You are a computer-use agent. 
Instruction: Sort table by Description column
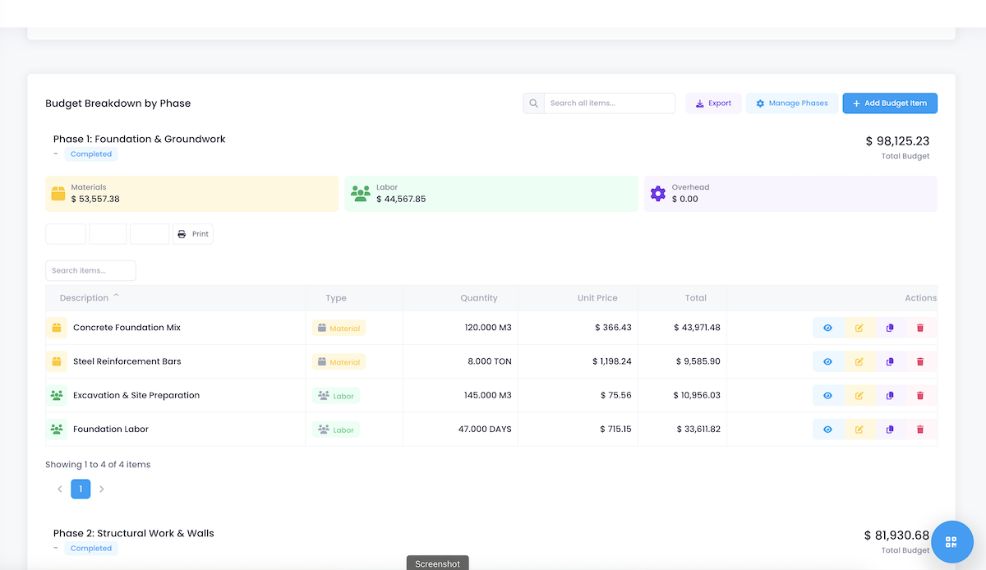click(84, 298)
